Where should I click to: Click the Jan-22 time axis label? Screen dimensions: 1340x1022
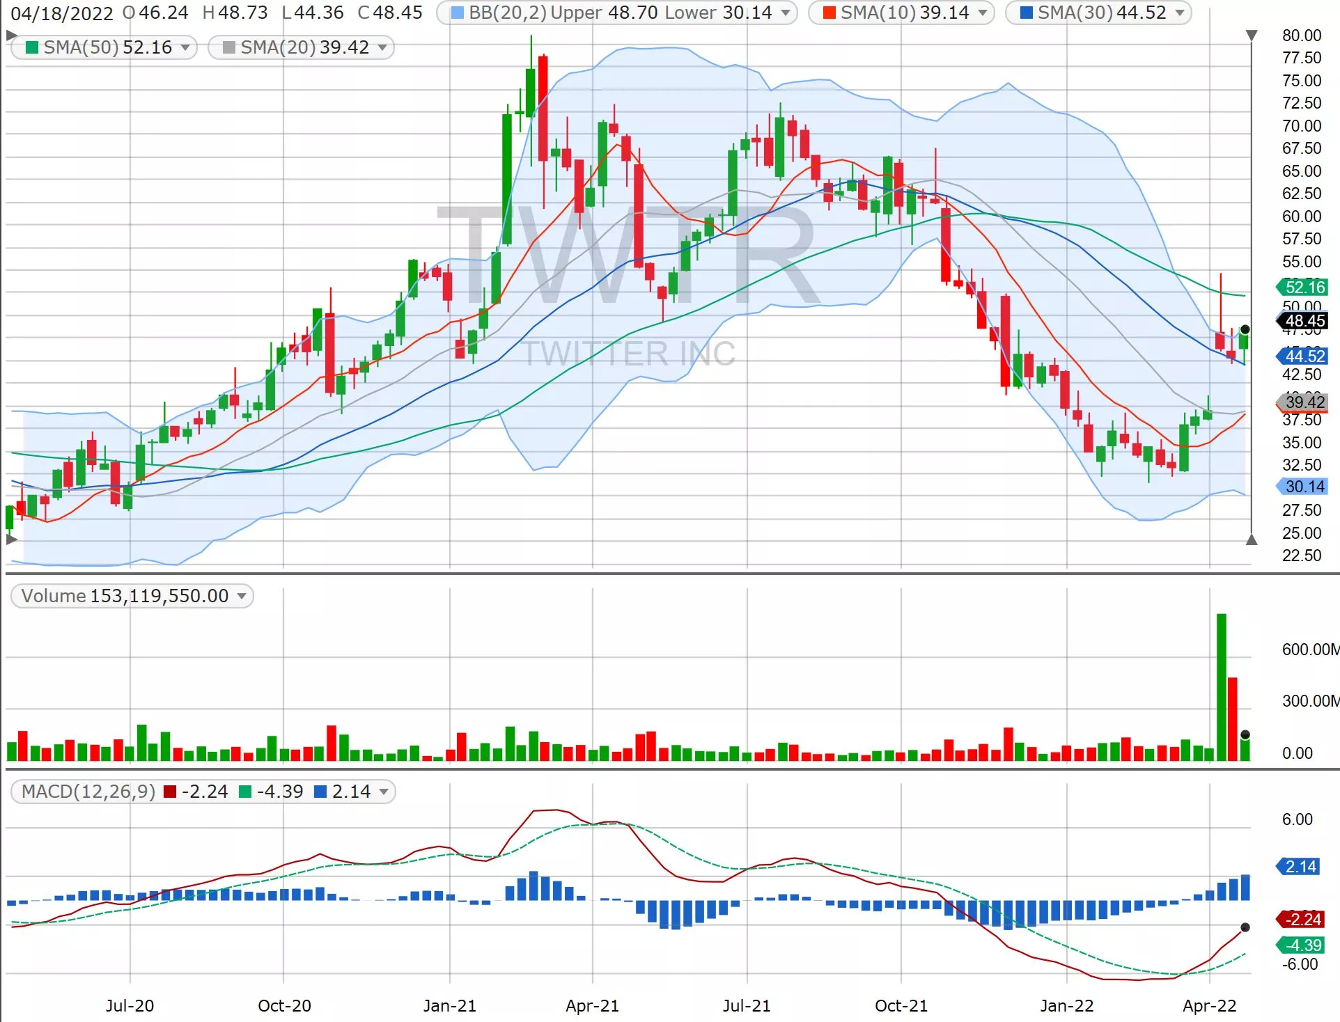click(1067, 1005)
